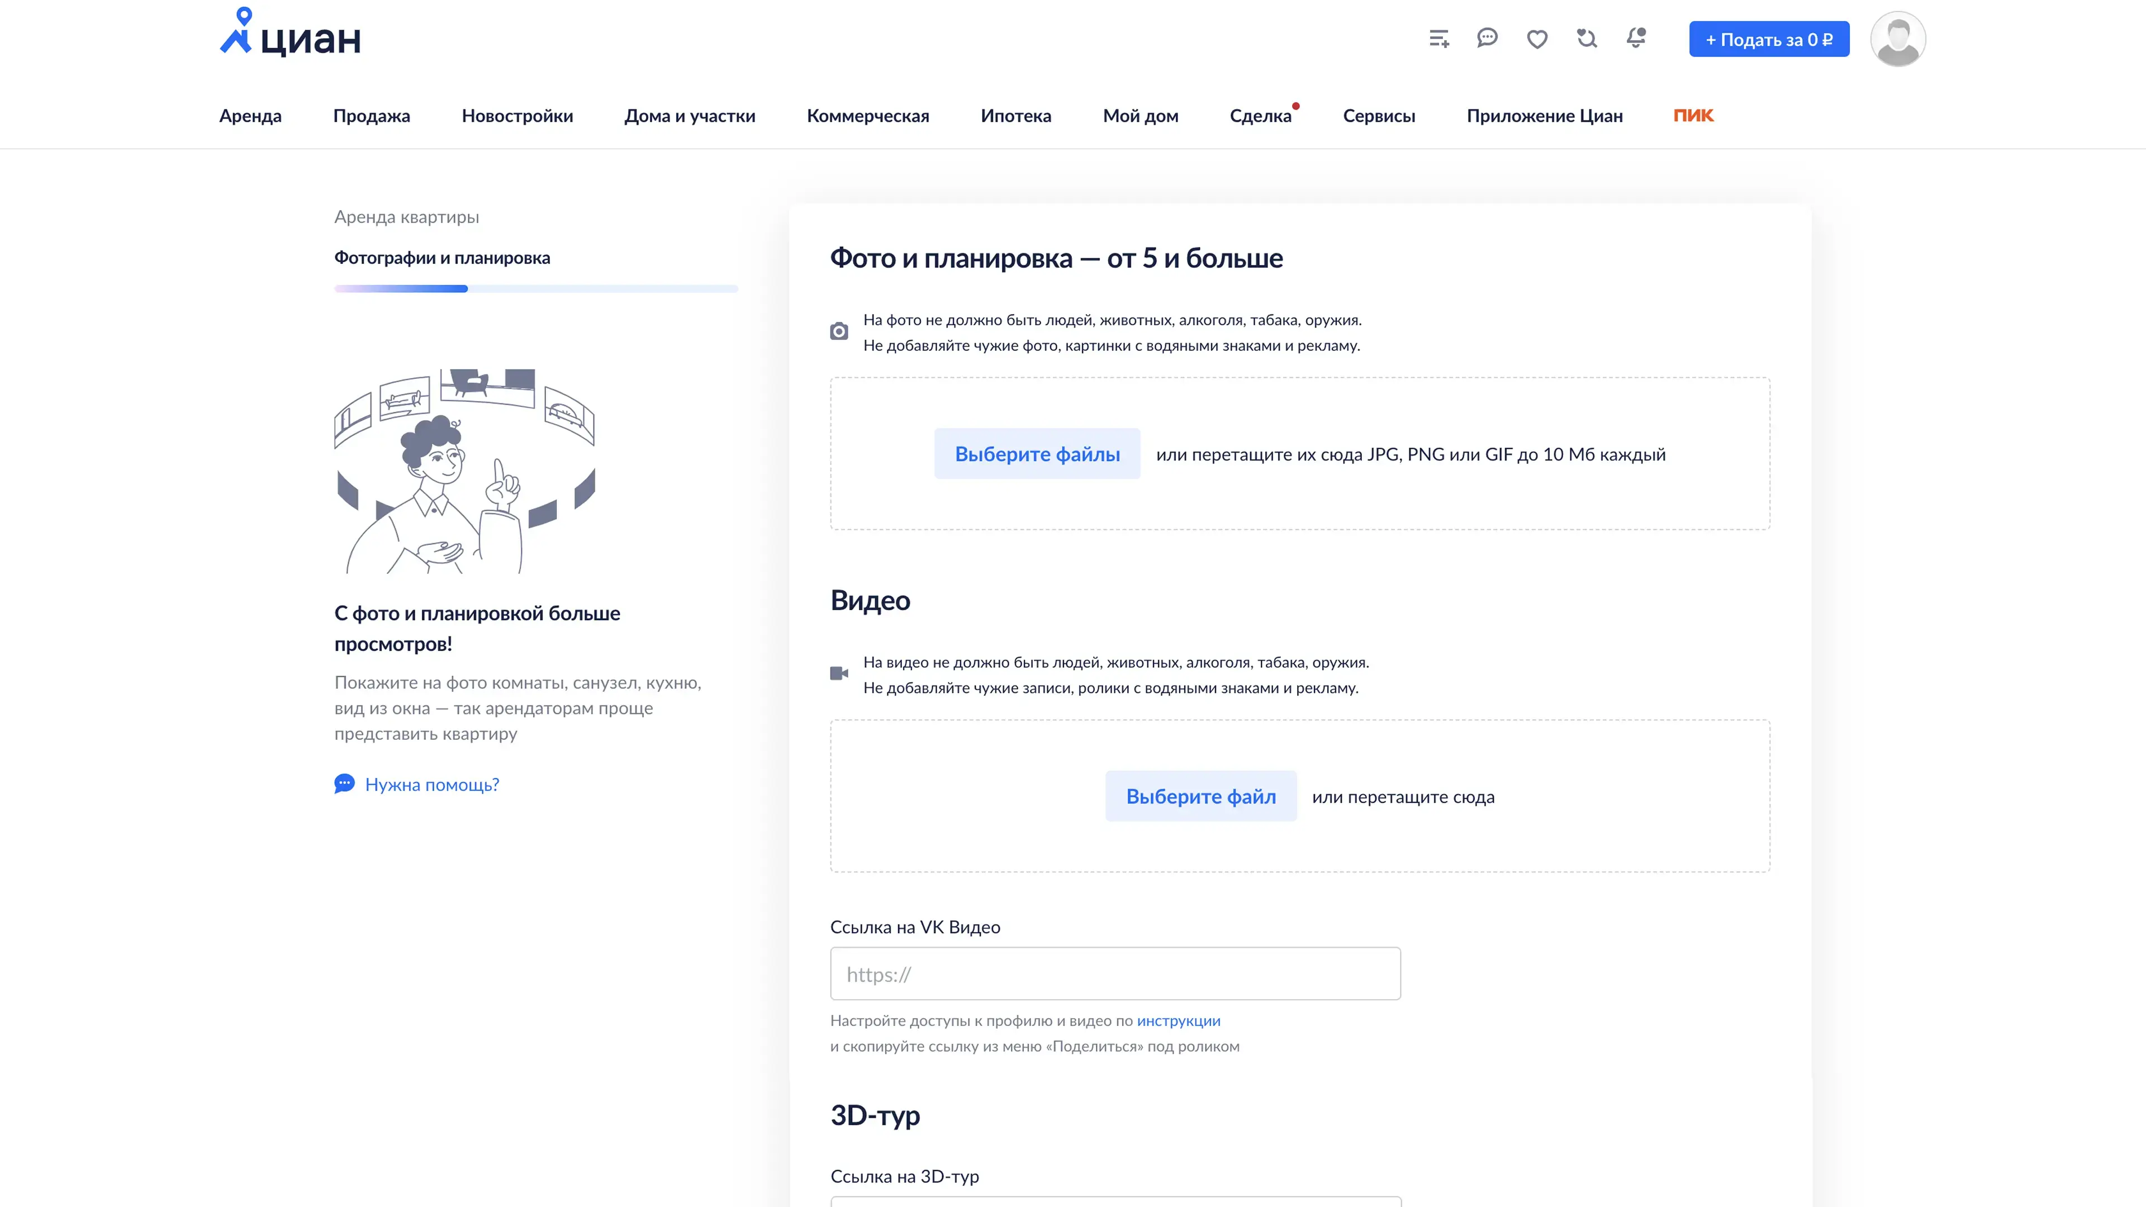The height and width of the screenshot is (1207, 2146).
Task: Open favorites heart icon
Action: click(x=1537, y=39)
